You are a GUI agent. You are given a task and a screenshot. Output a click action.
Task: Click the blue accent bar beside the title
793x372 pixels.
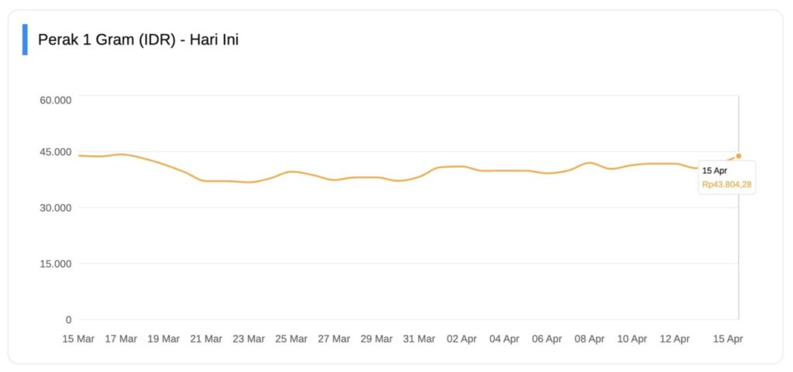pos(25,39)
